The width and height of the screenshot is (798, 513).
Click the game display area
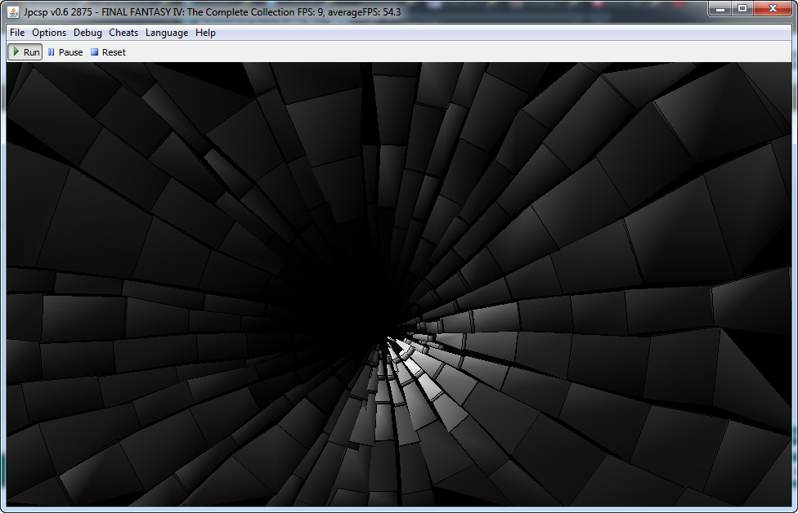click(399, 284)
